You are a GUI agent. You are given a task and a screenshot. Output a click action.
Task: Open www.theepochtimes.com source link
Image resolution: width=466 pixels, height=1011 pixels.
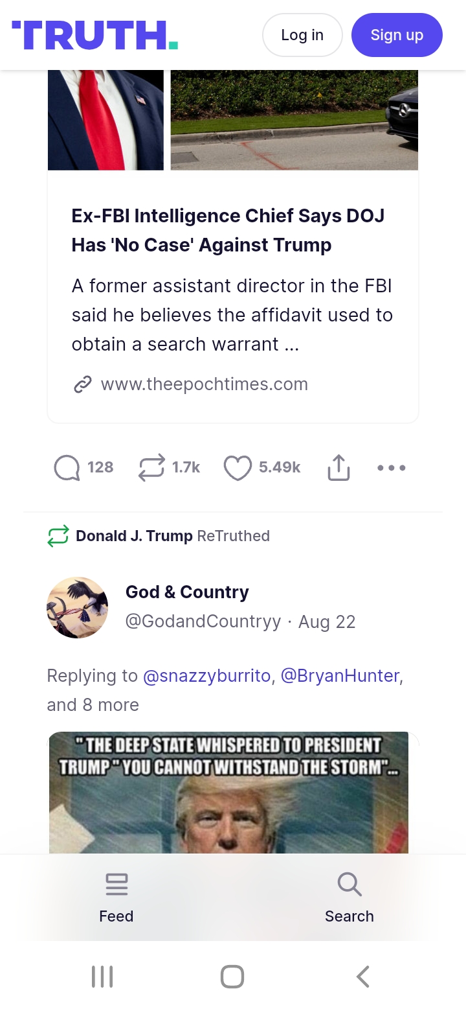click(205, 384)
